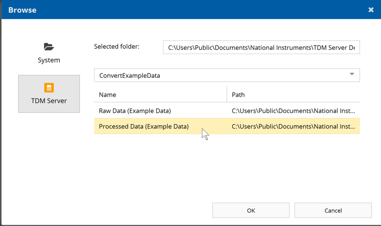Click the divider between Name and Path headers

click(227, 95)
